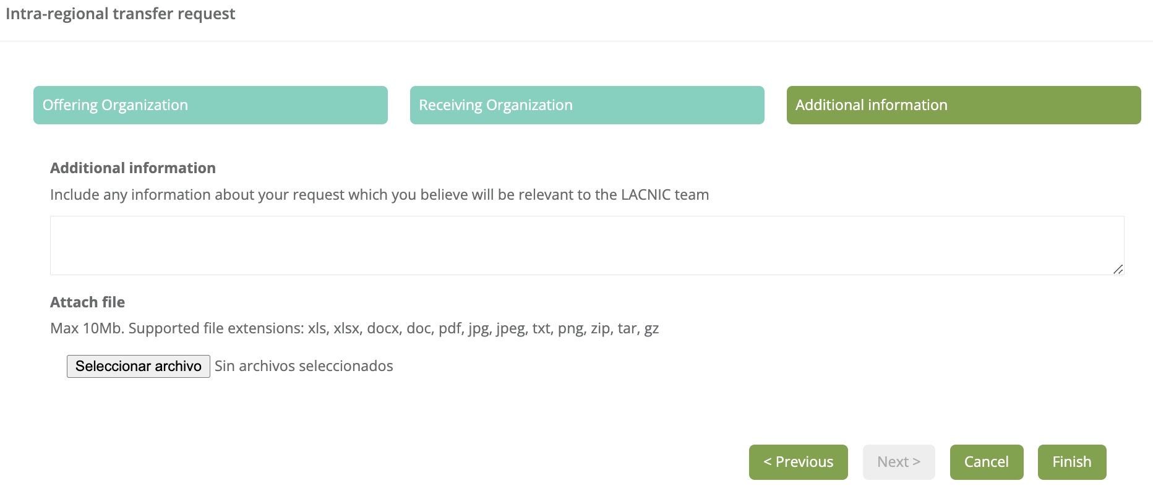Open the Offering Organization step tab
Screen dimensions: 1153x491
[210, 105]
